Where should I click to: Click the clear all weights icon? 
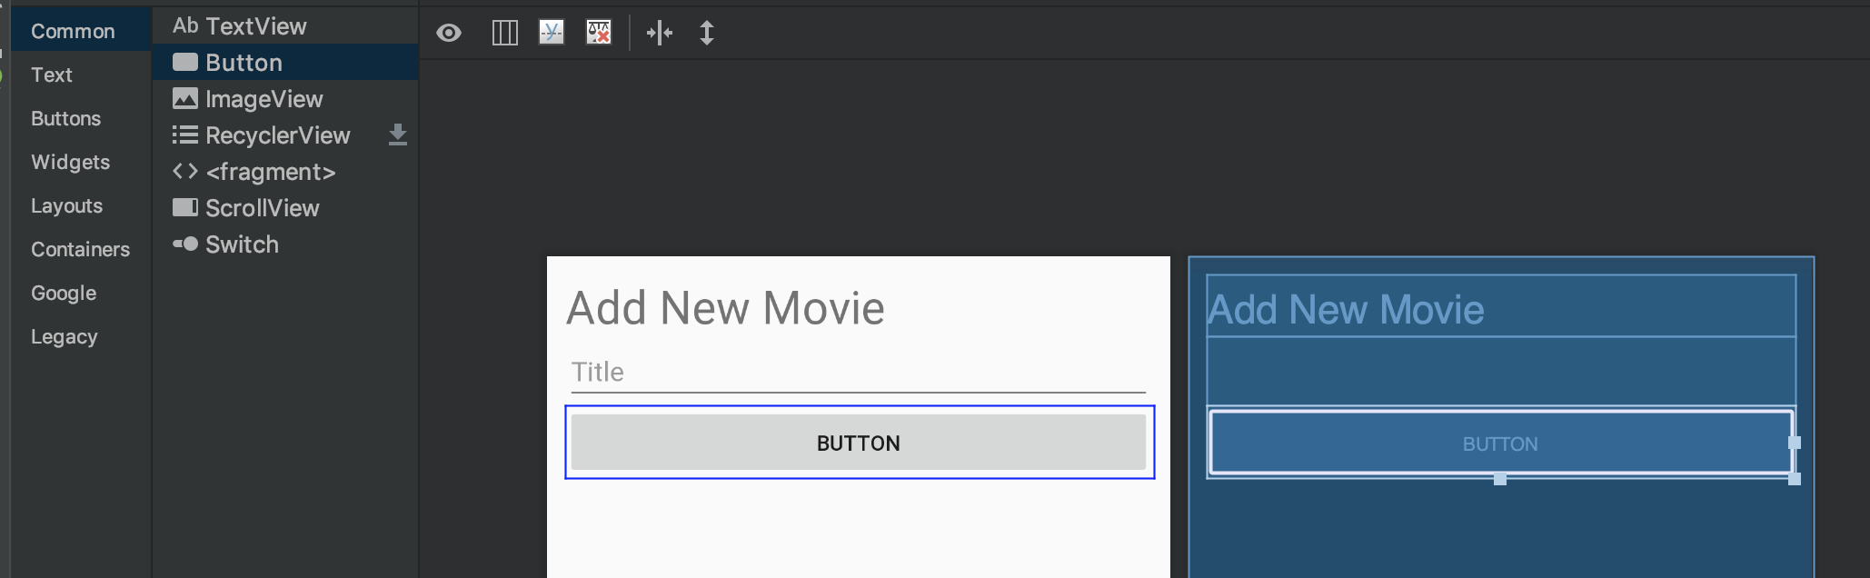599,34
